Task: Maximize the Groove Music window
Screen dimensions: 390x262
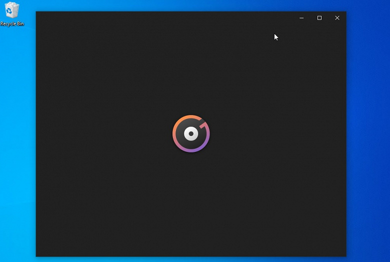Action: click(x=319, y=18)
